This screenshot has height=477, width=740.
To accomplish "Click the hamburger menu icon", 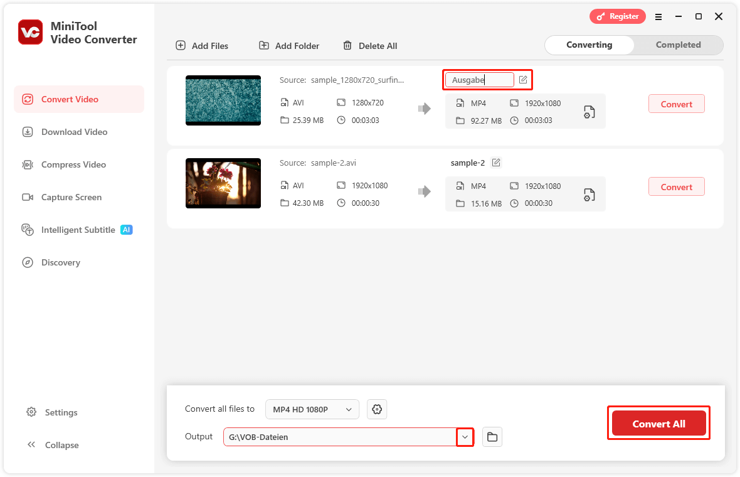I will pos(658,17).
